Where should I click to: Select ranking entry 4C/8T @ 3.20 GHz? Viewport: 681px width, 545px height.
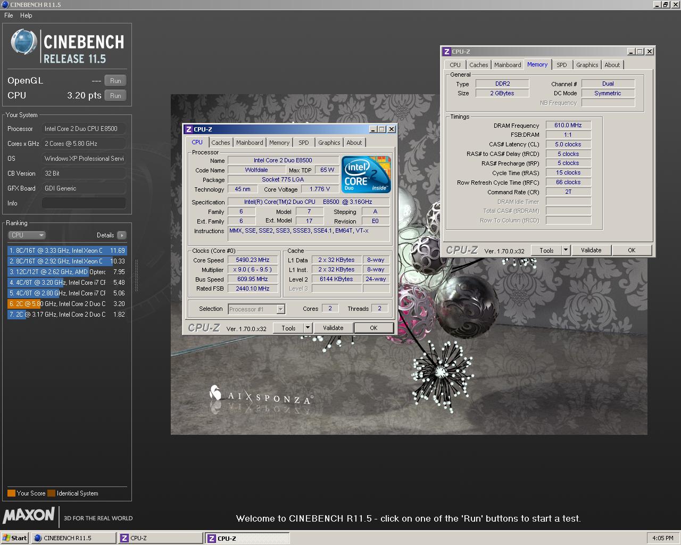67,283
